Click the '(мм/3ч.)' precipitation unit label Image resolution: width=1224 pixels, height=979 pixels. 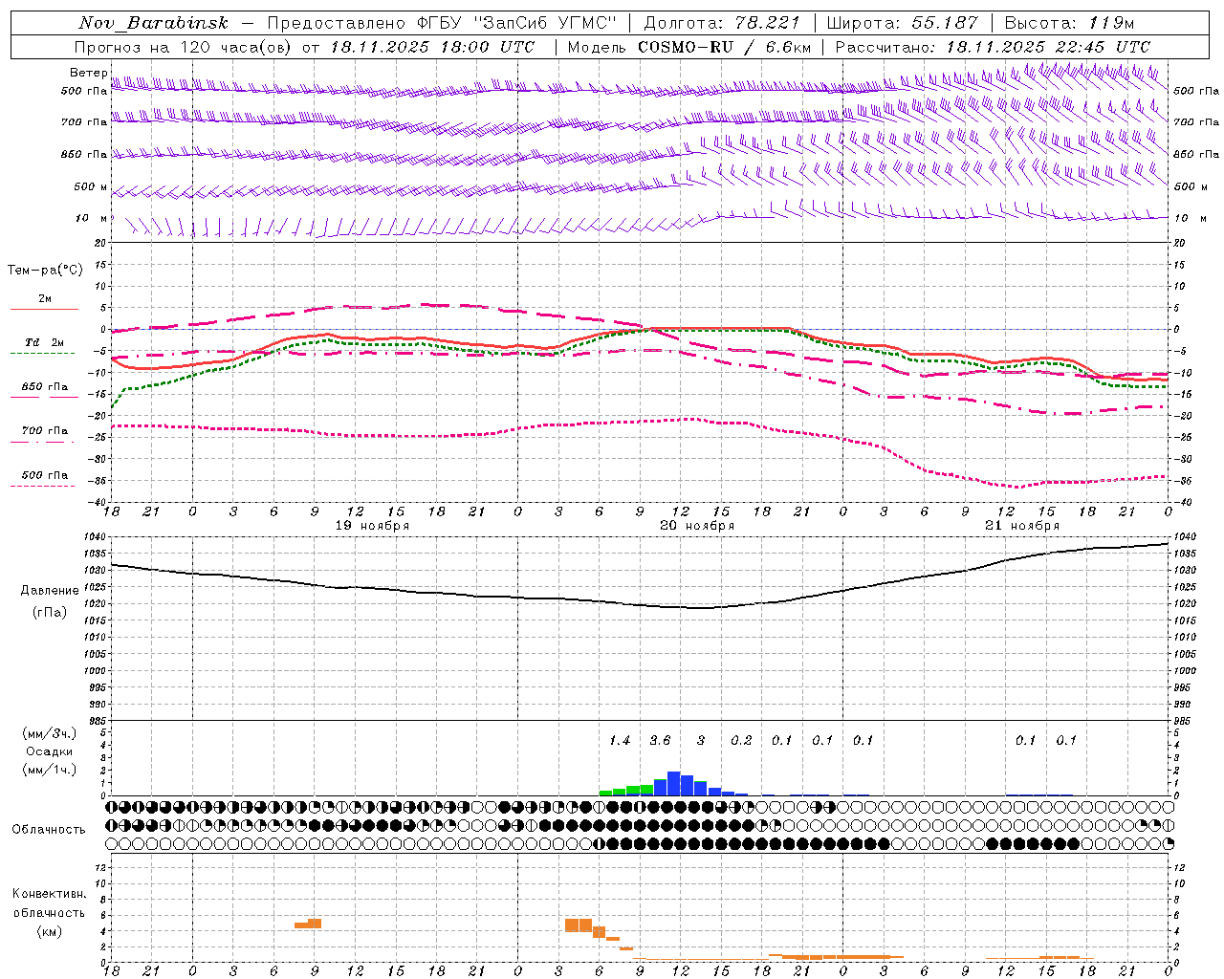(x=50, y=733)
